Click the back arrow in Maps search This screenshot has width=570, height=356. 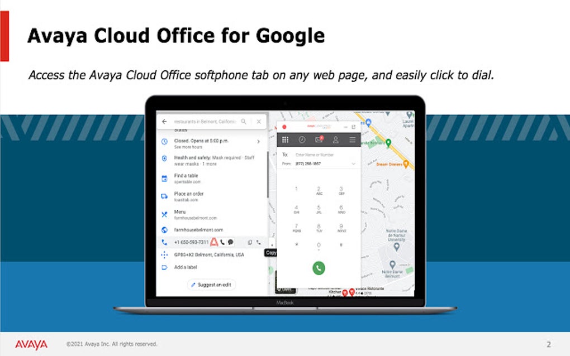[164, 122]
